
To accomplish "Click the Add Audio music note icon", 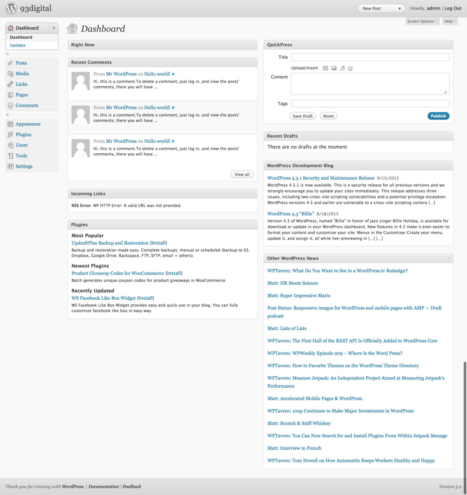I will point(342,68).
